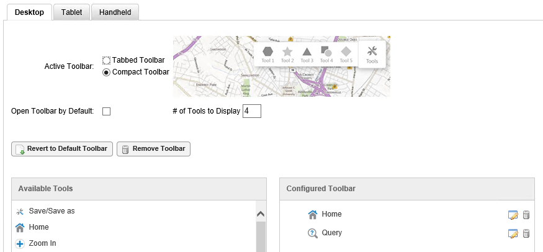543x252 pixels.
Task: Open the Tablet tab
Action: 72,12
